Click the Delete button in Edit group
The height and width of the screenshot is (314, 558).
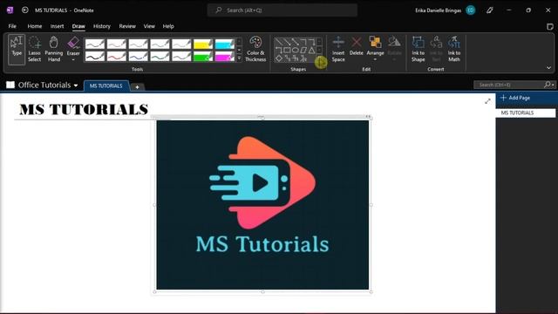coord(357,46)
